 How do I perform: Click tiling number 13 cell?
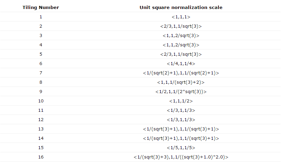41,129
